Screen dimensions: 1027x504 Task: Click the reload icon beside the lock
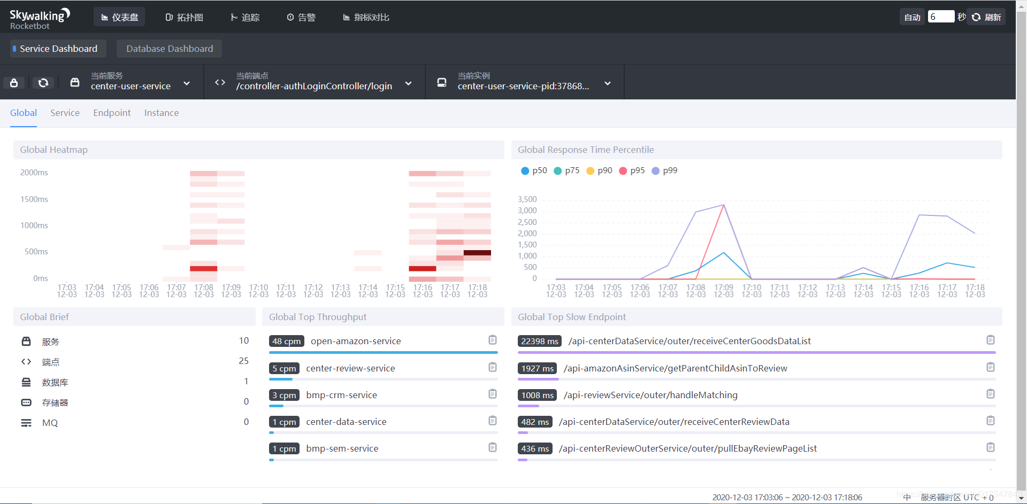[43, 83]
